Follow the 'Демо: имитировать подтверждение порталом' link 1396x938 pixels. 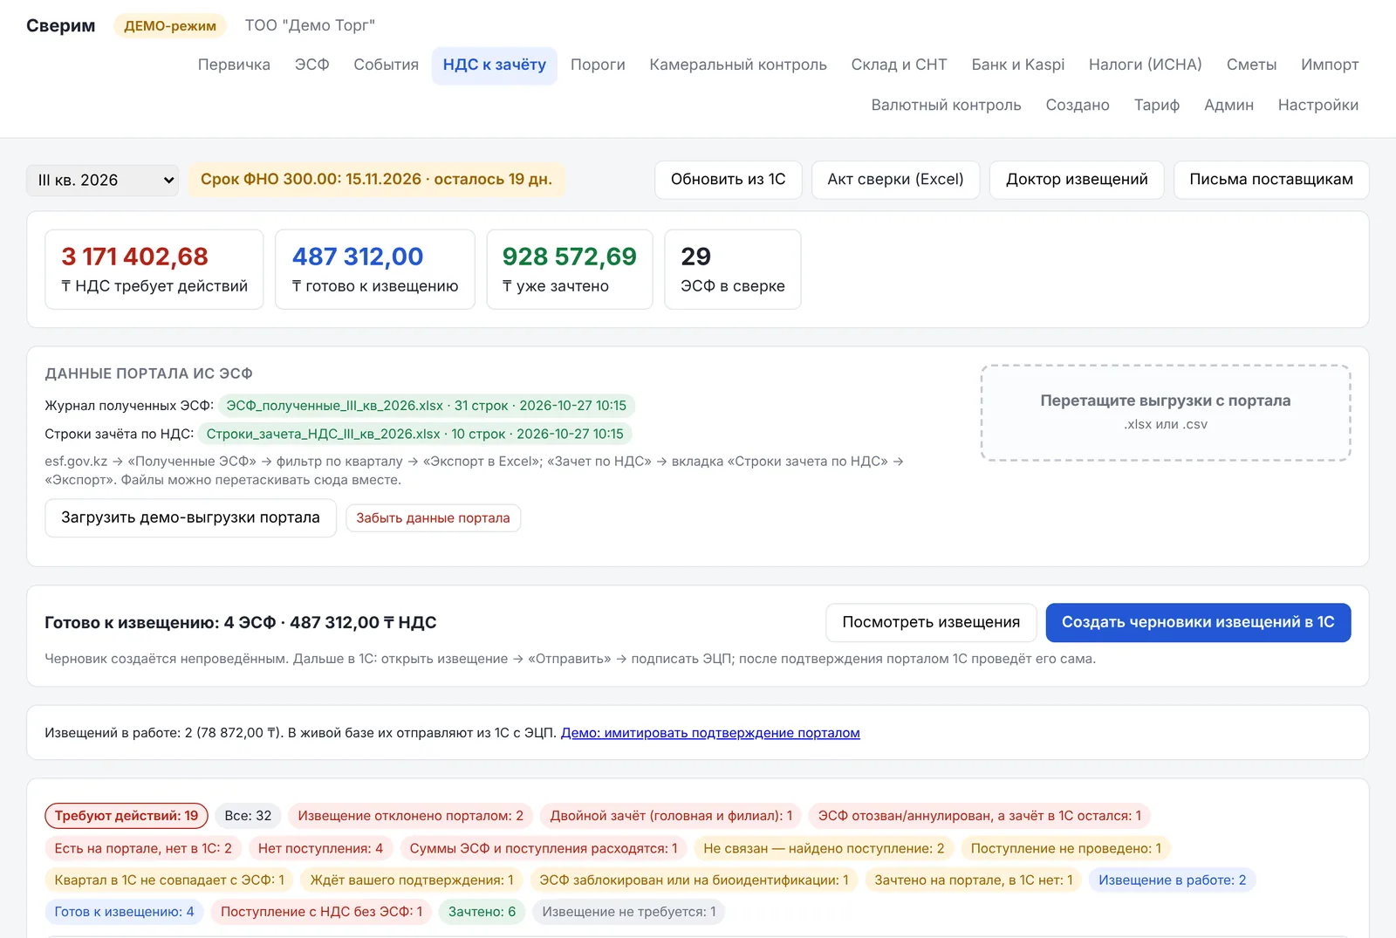(710, 733)
